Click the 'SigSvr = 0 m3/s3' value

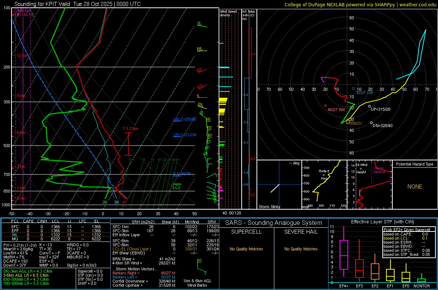pyautogui.click(x=82, y=265)
